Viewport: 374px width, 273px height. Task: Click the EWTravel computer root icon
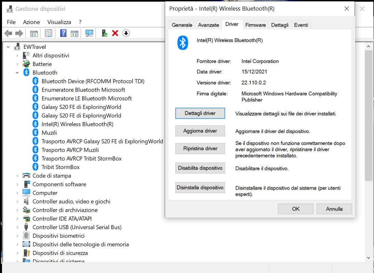(17, 46)
